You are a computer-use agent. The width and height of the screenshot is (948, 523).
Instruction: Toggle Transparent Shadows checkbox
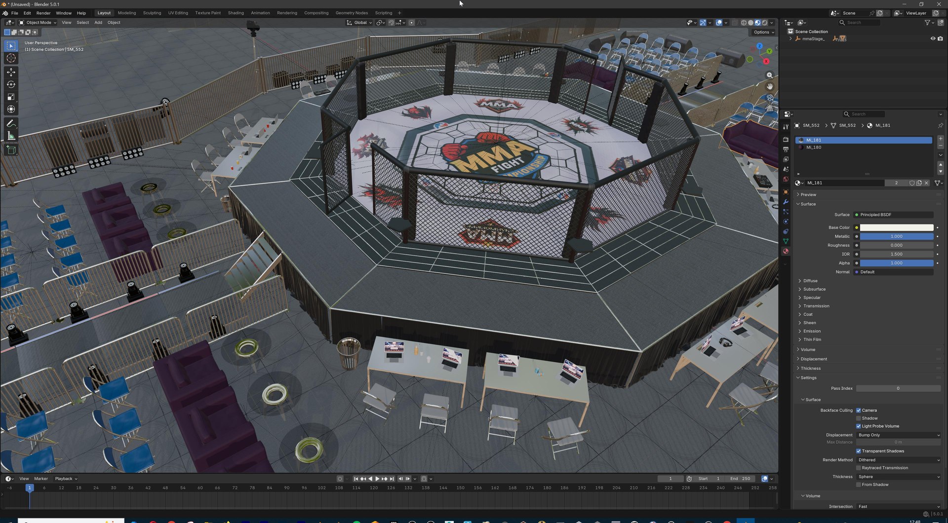point(859,451)
